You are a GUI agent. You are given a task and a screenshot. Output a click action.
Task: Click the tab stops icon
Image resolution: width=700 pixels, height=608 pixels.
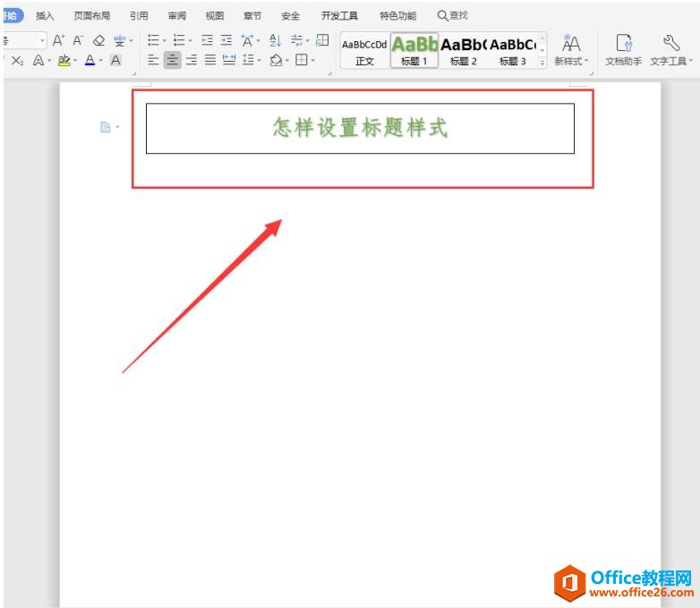[x=322, y=40]
